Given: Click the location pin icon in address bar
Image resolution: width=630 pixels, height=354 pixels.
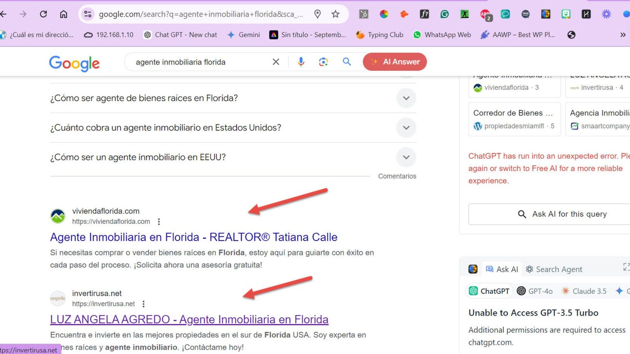Looking at the screenshot, I should tap(317, 14).
